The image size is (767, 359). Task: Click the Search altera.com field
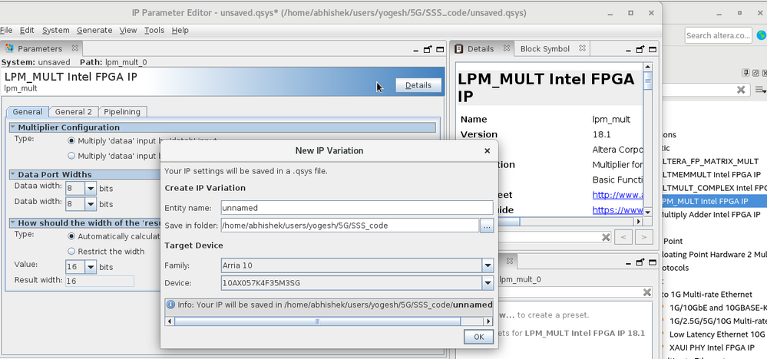718,35
